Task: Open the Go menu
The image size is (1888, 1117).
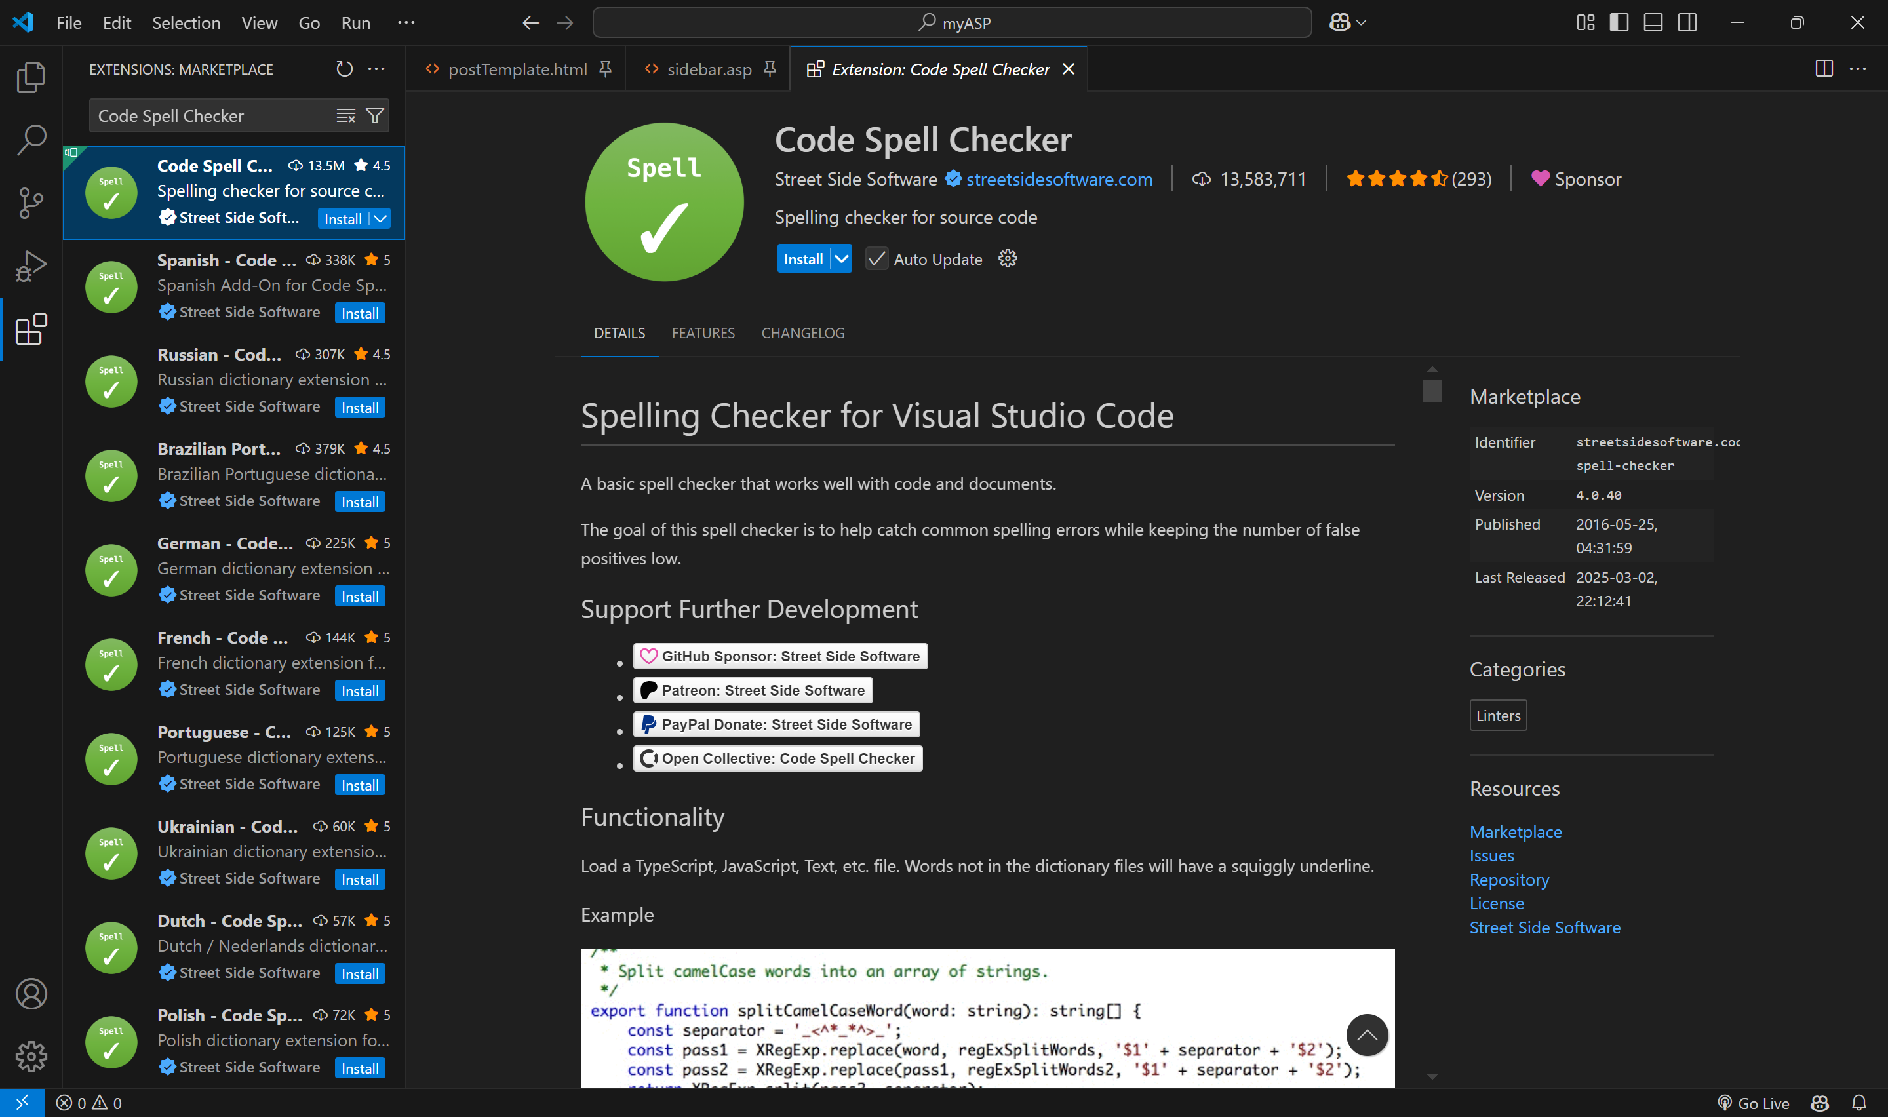Action: 309,22
